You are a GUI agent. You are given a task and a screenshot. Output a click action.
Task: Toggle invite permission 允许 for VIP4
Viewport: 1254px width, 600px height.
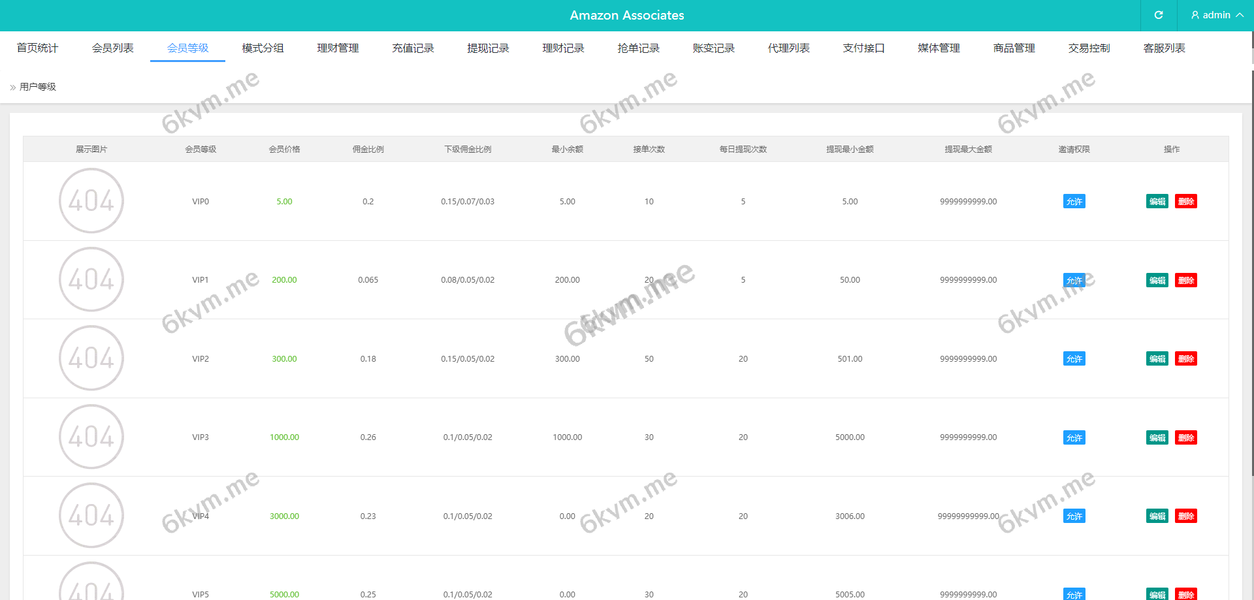pyautogui.click(x=1074, y=516)
